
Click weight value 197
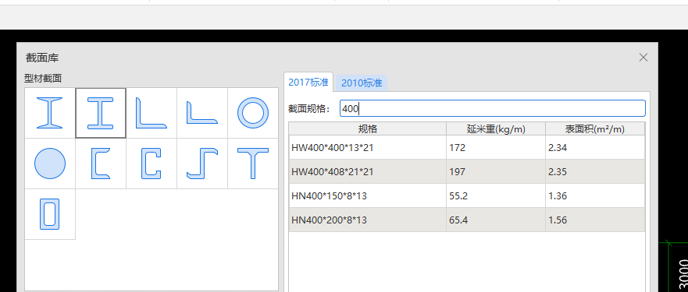point(457,172)
